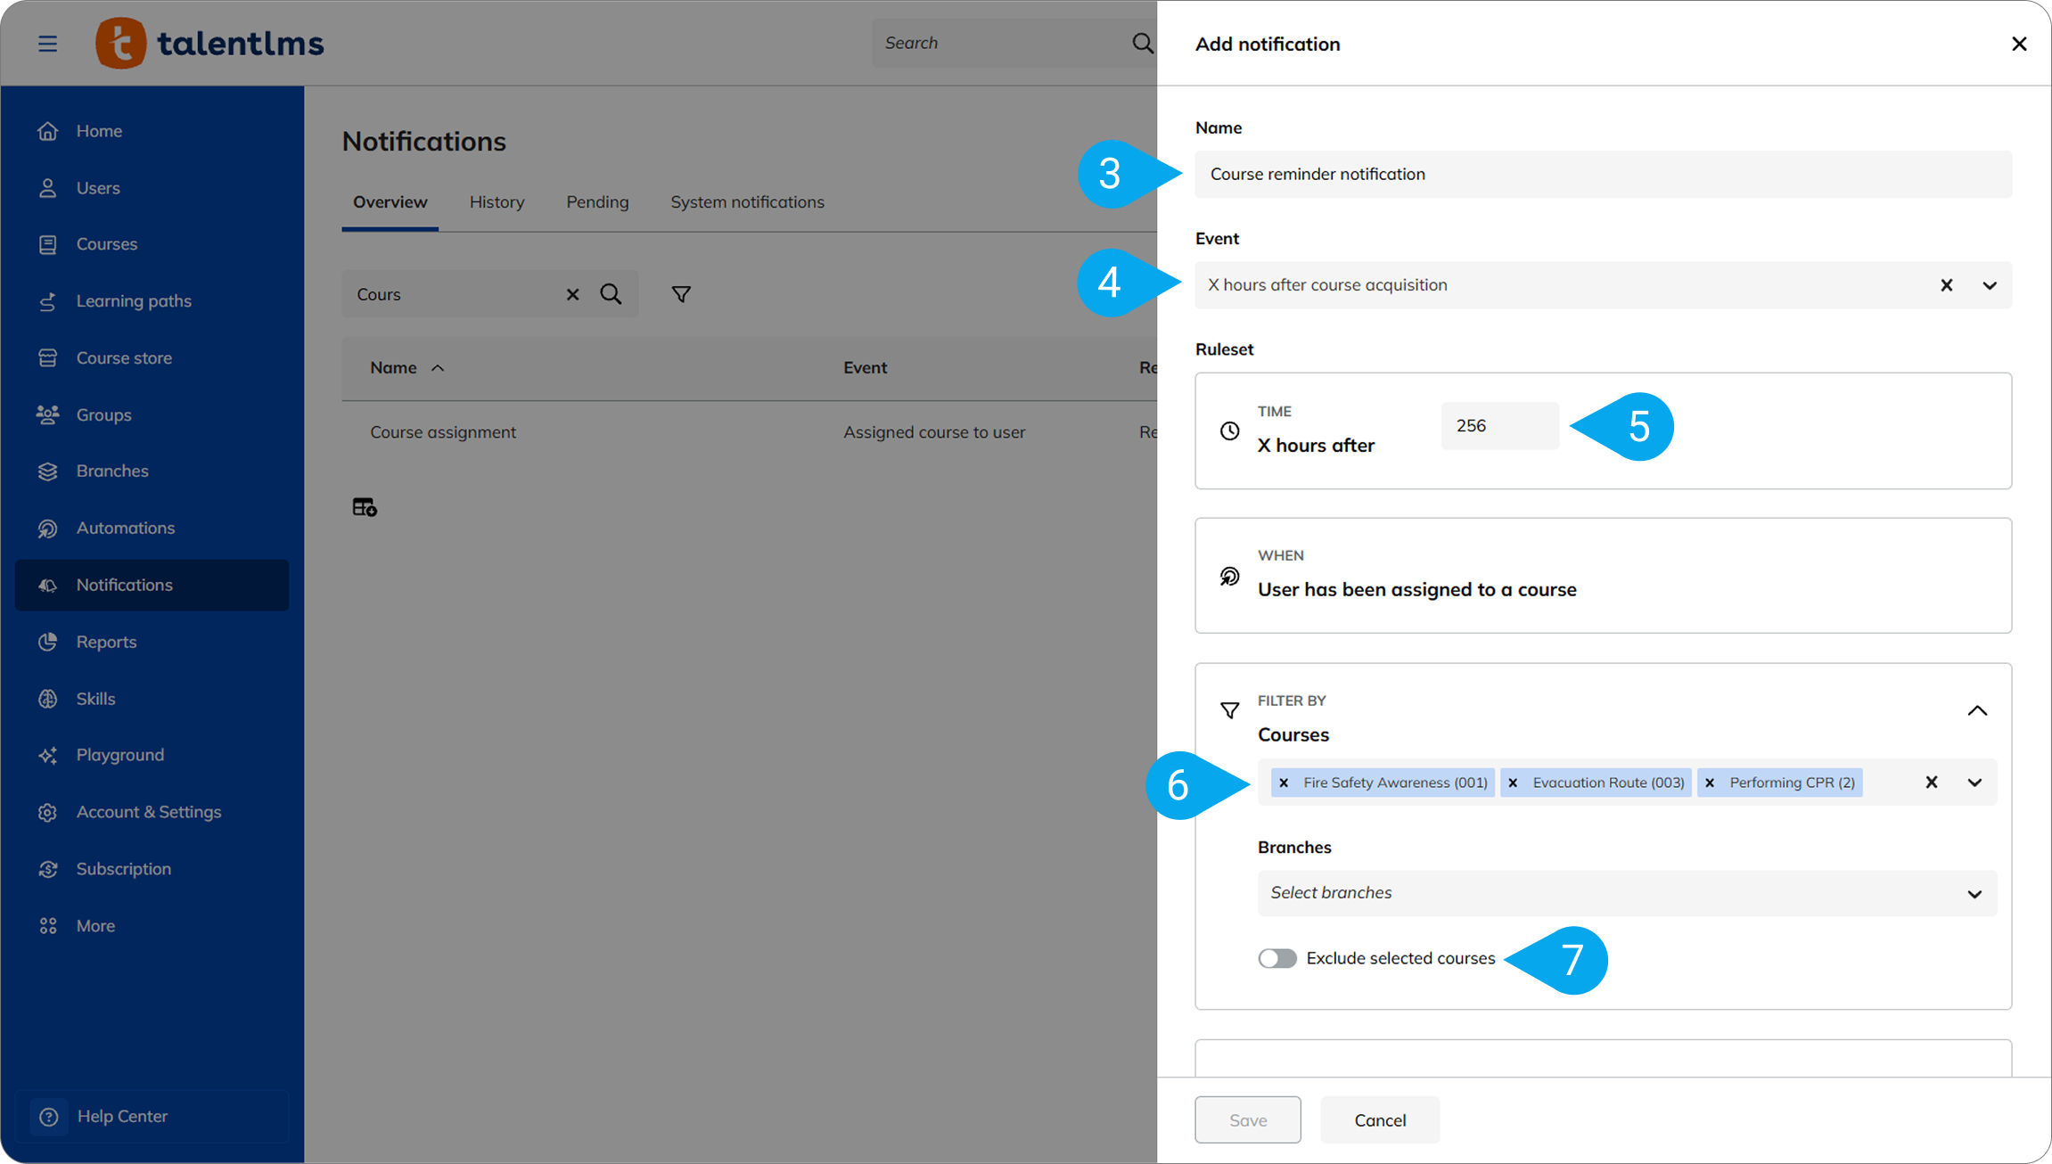
Task: Open Subscription in the sidebar
Action: (152, 869)
